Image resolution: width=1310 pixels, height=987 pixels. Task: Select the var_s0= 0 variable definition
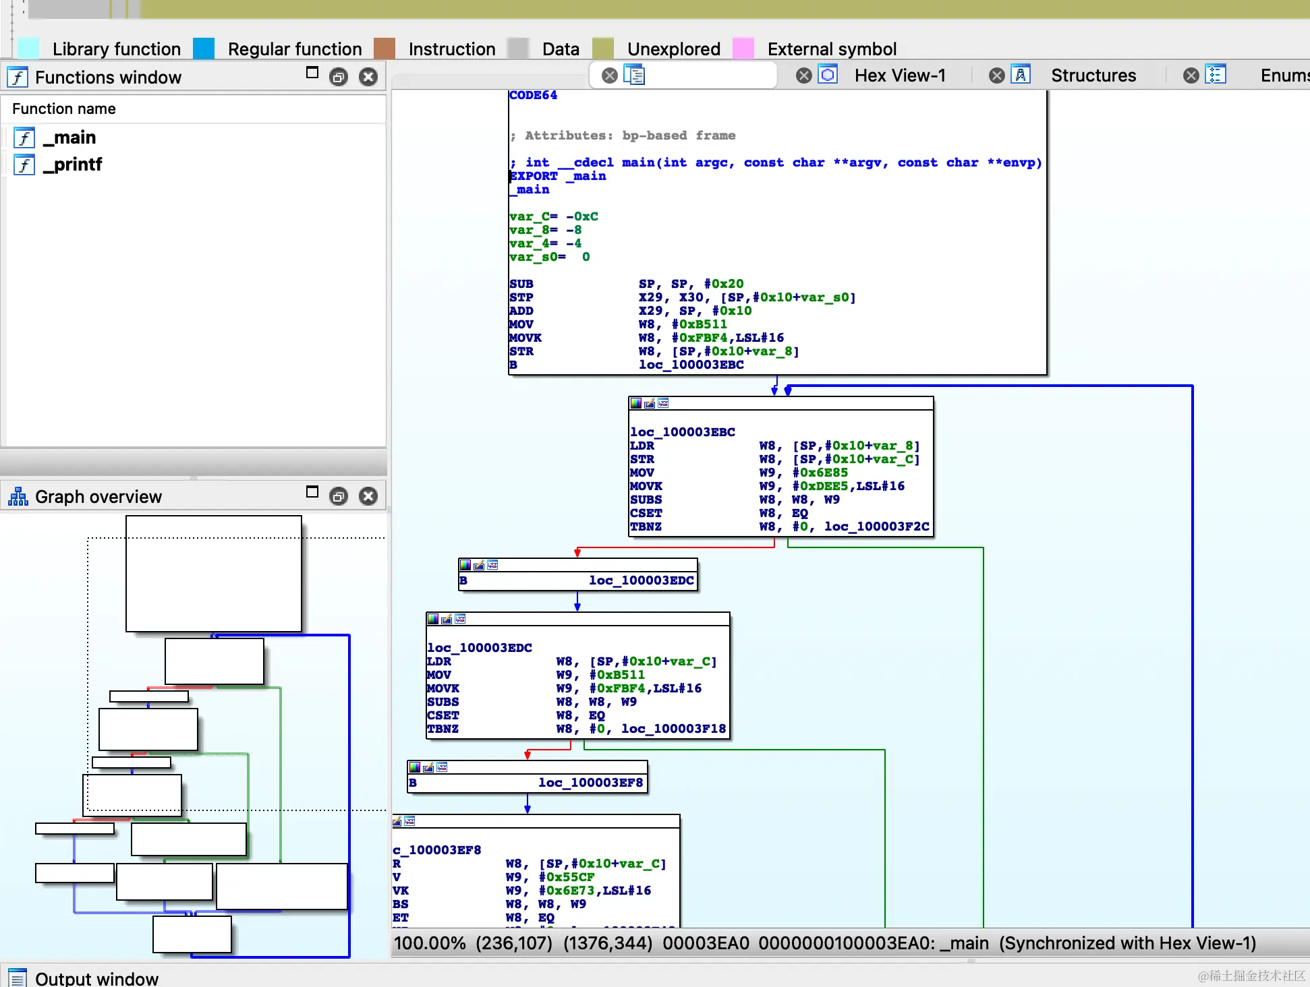tap(550, 257)
